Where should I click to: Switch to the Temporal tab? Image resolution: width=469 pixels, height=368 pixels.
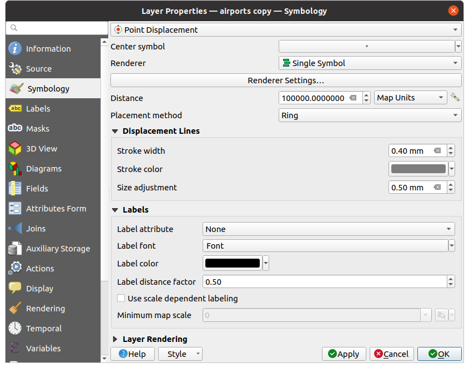[x=16, y=328]
